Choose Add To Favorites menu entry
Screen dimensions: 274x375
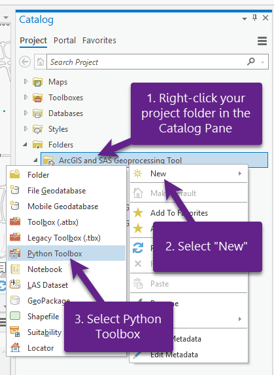(188, 212)
